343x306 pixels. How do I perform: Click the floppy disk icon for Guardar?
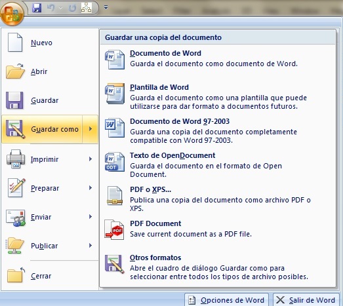tap(14, 100)
